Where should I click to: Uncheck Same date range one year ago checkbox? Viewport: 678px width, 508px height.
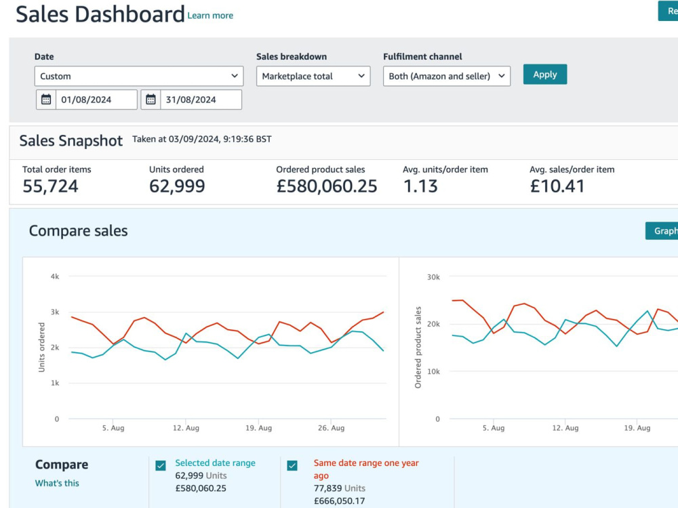click(292, 465)
